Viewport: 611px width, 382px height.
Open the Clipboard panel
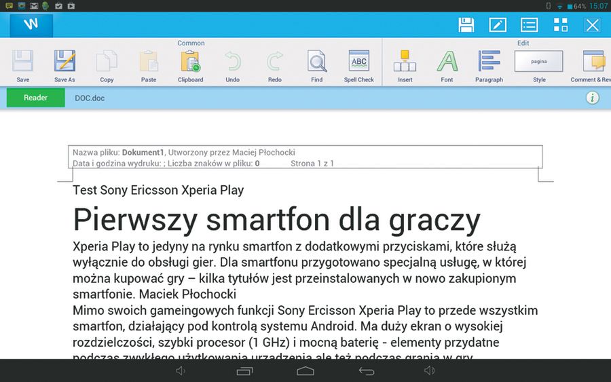click(x=191, y=66)
